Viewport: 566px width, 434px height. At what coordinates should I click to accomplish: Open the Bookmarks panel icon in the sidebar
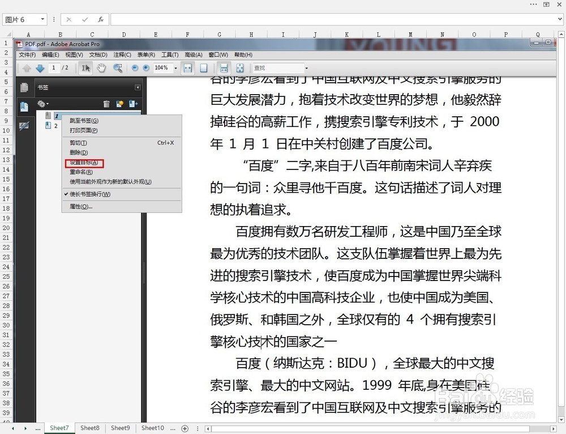[x=24, y=107]
